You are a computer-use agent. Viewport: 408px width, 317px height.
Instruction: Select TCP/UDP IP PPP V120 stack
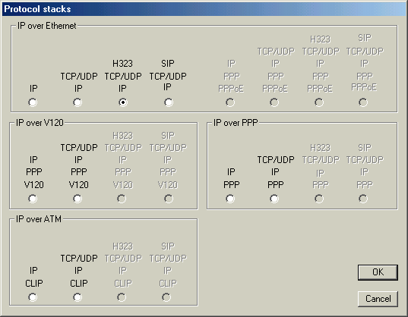77,199
